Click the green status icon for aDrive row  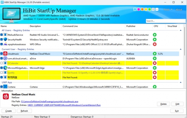[155, 59]
